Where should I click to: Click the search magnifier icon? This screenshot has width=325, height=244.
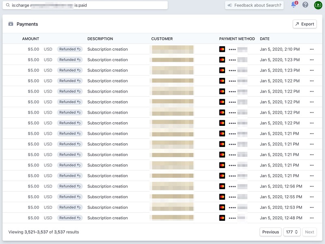(8, 5)
